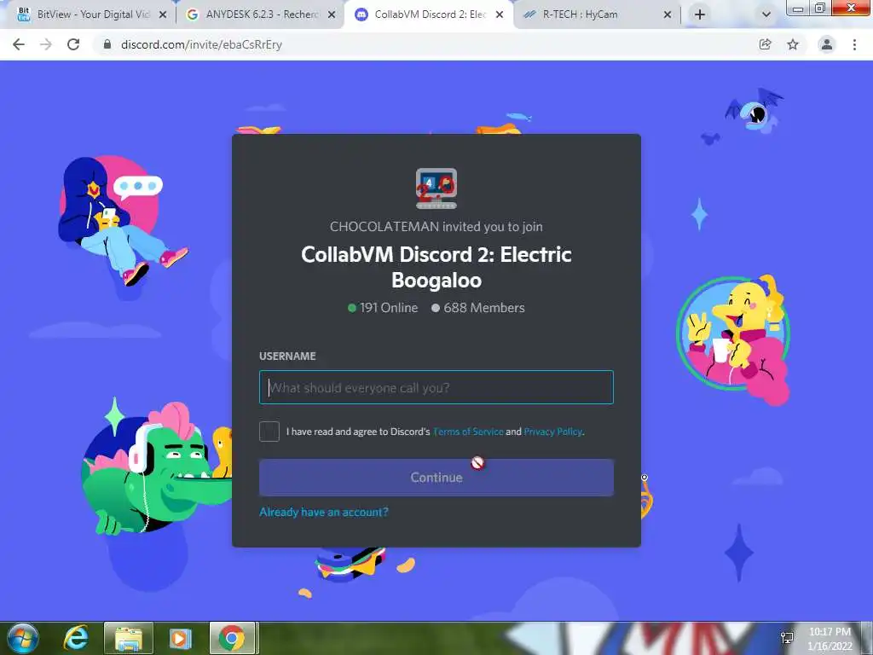The height and width of the screenshot is (655, 873).
Task: Close the CollabVM Discord tab
Action: tap(500, 14)
